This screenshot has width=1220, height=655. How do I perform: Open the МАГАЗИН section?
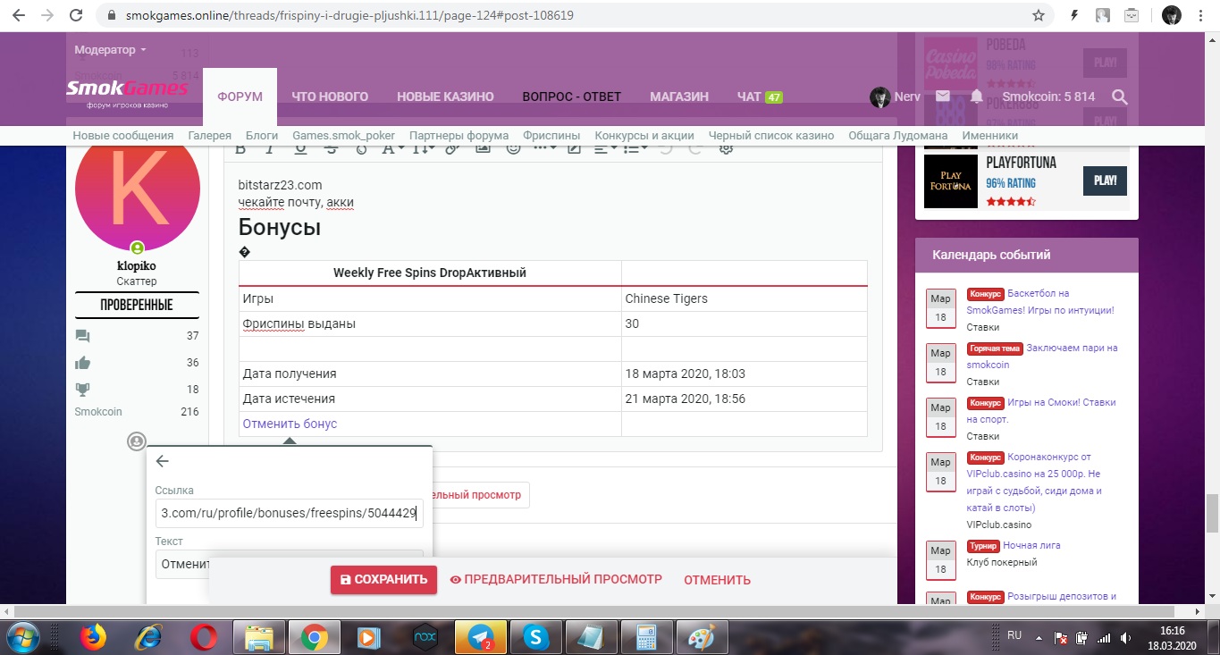[x=679, y=97]
